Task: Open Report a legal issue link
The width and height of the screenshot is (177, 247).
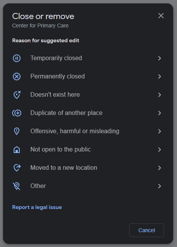Action: coord(37,207)
